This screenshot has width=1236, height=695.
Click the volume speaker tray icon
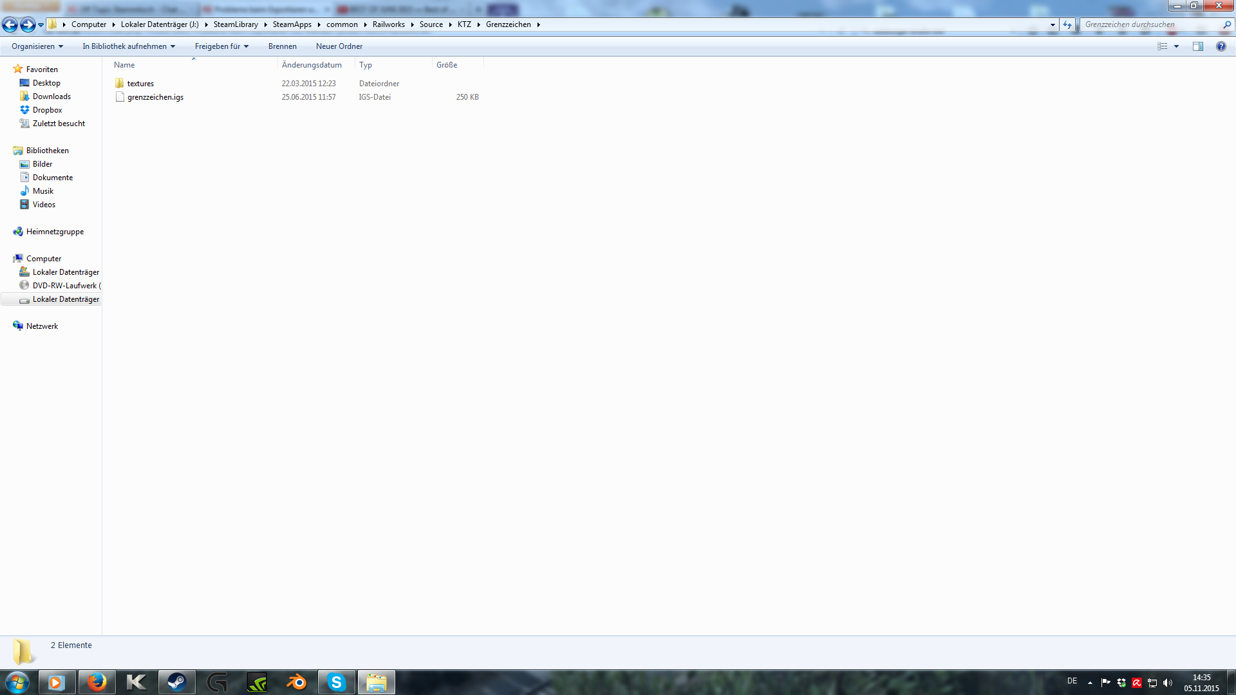tap(1168, 683)
